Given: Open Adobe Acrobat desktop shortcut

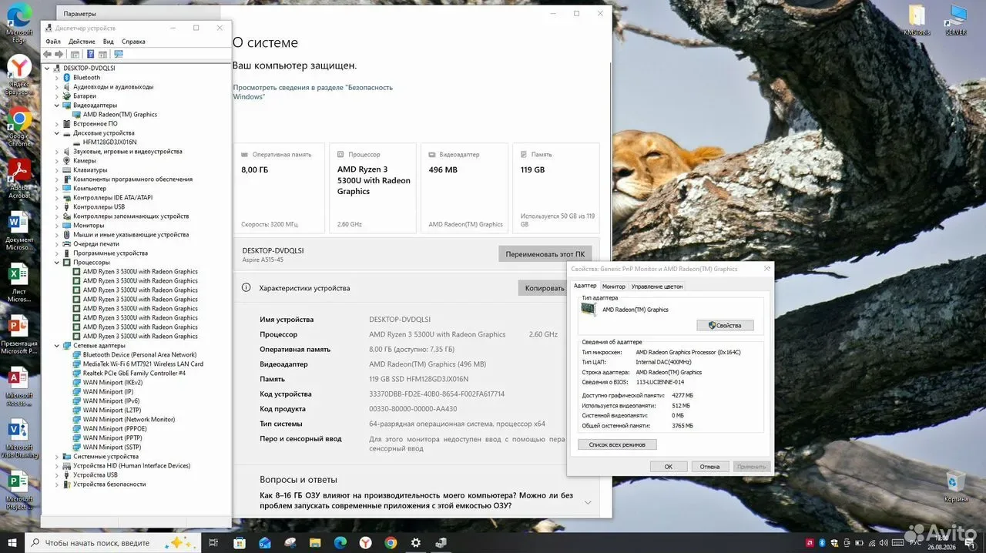Looking at the screenshot, I should pos(19,179).
